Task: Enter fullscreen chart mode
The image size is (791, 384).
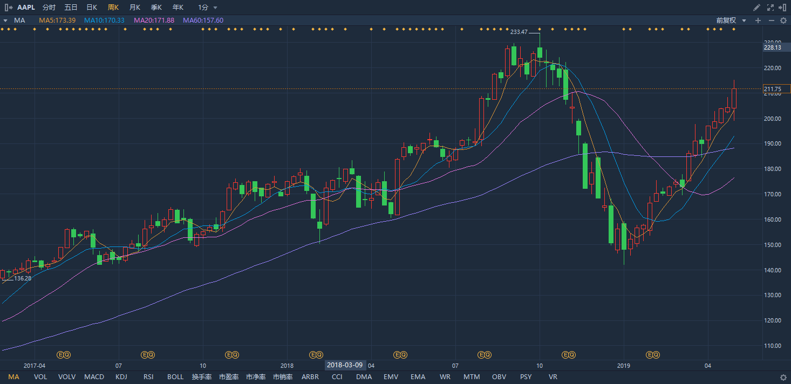Action: pos(771,8)
